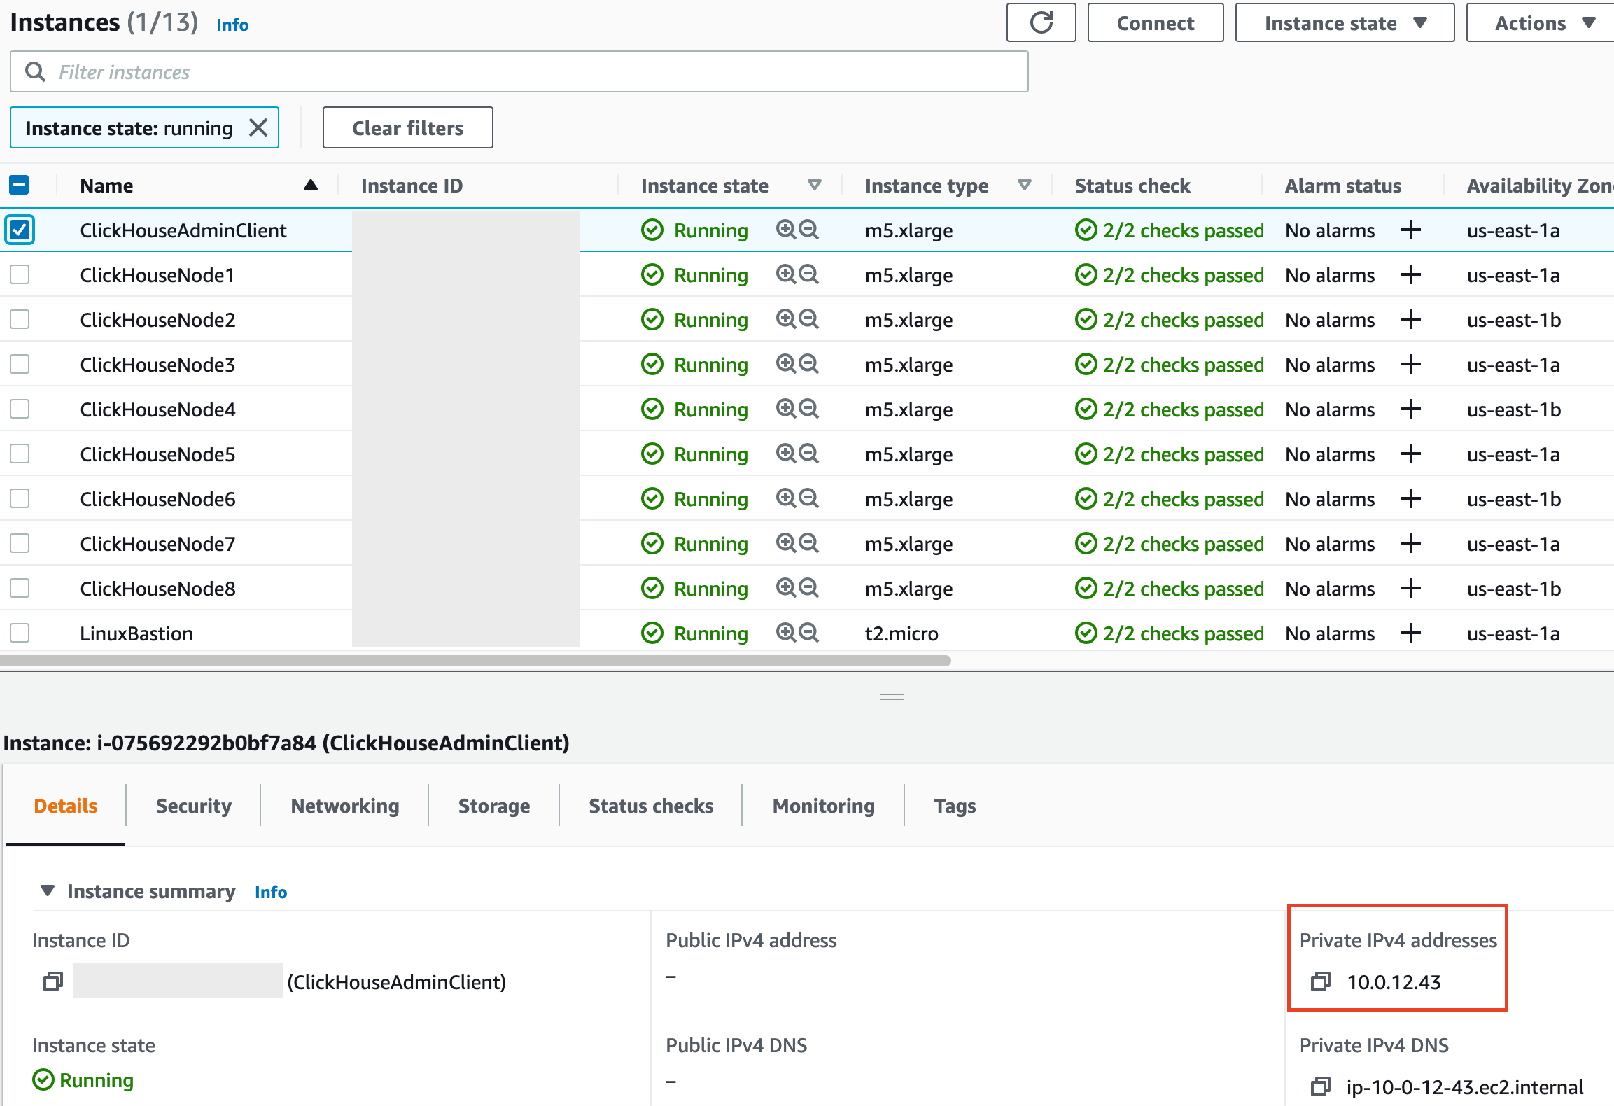Switch to the Networking tab

pyautogui.click(x=344, y=806)
